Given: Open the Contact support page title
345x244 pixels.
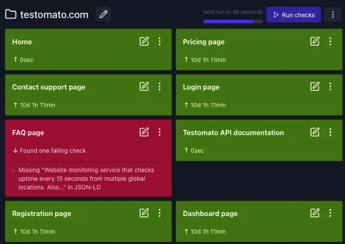Looking at the screenshot, I should coord(49,87).
